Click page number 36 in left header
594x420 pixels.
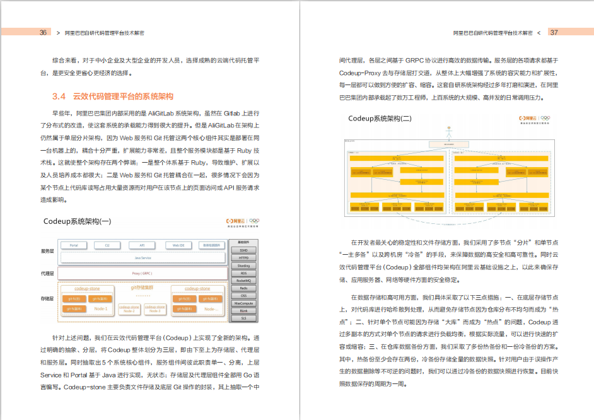point(43,33)
